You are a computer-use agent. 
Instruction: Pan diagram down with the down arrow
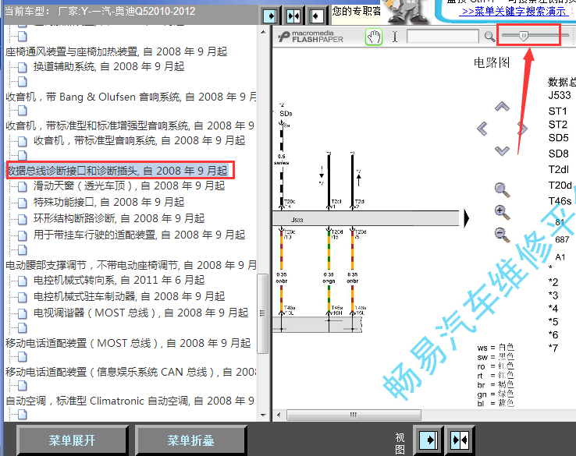pyautogui.click(x=502, y=150)
